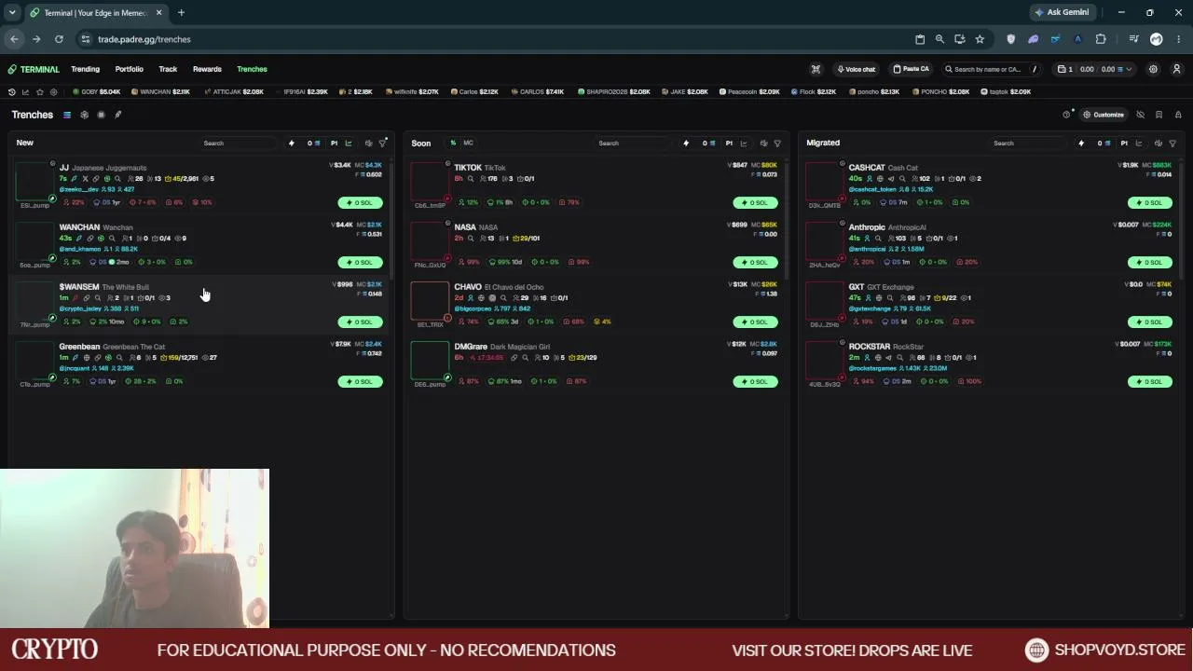Toggle P1 preset in Soon column header
The image size is (1193, 671).
tap(729, 144)
